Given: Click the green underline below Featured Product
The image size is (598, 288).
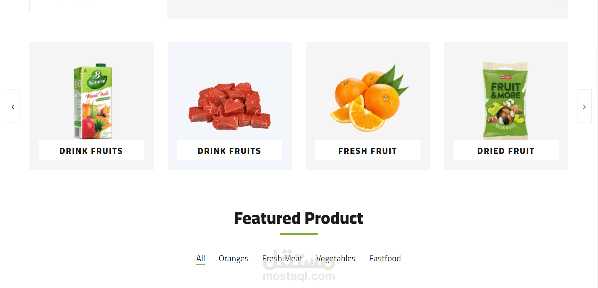Looking at the screenshot, I should pyautogui.click(x=298, y=234).
